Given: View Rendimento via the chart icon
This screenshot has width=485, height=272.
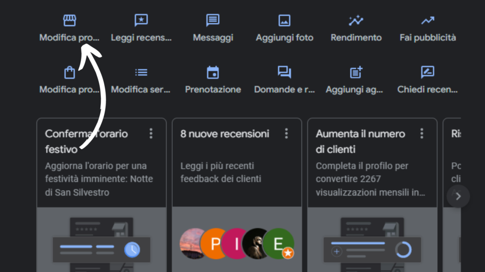Looking at the screenshot, I should point(356,20).
